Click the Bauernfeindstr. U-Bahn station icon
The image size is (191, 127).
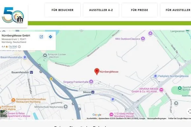(32, 72)
